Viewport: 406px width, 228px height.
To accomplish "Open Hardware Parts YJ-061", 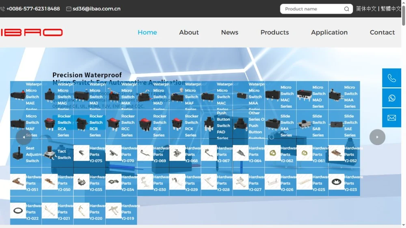I will [312, 153].
